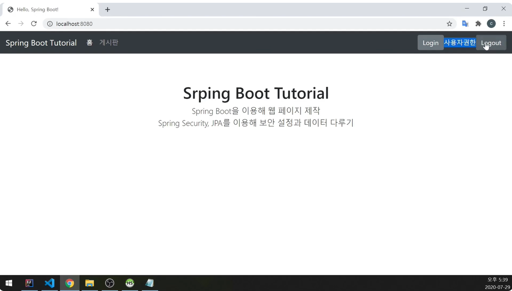Open a new browser tab
The width and height of the screenshot is (512, 291).
[x=108, y=10]
